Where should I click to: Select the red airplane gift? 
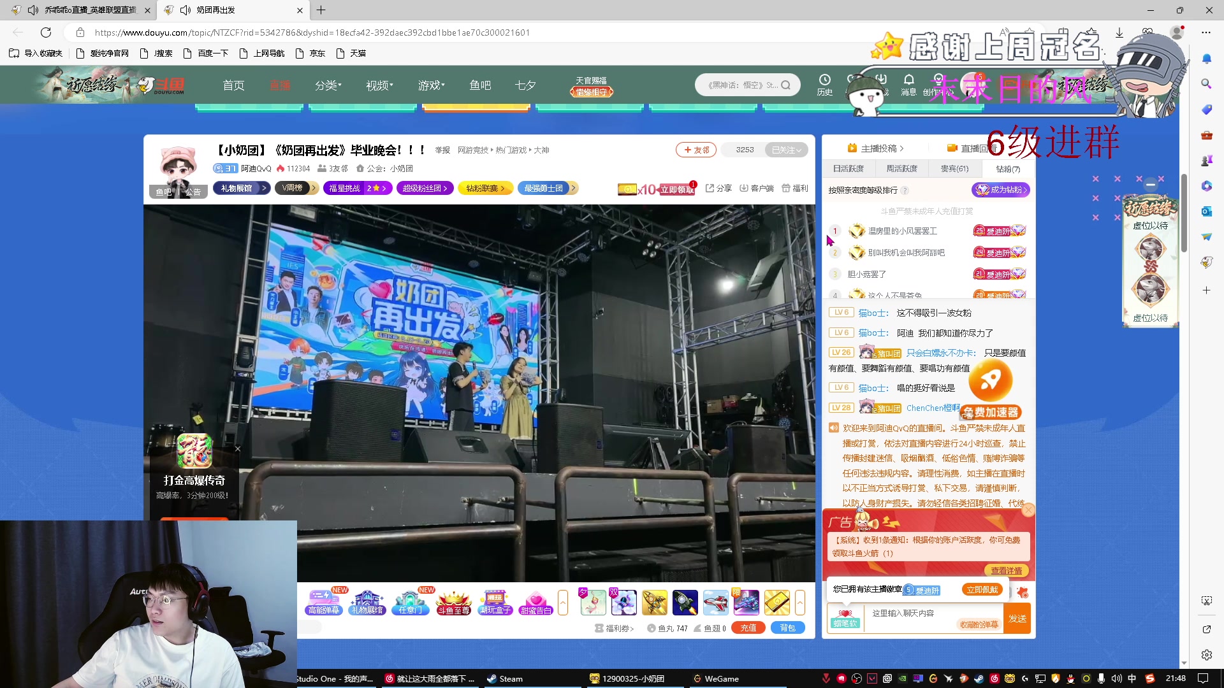coord(715,602)
